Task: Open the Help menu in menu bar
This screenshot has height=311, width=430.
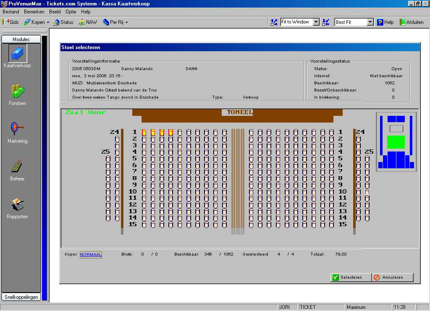Action: pyautogui.click(x=86, y=12)
